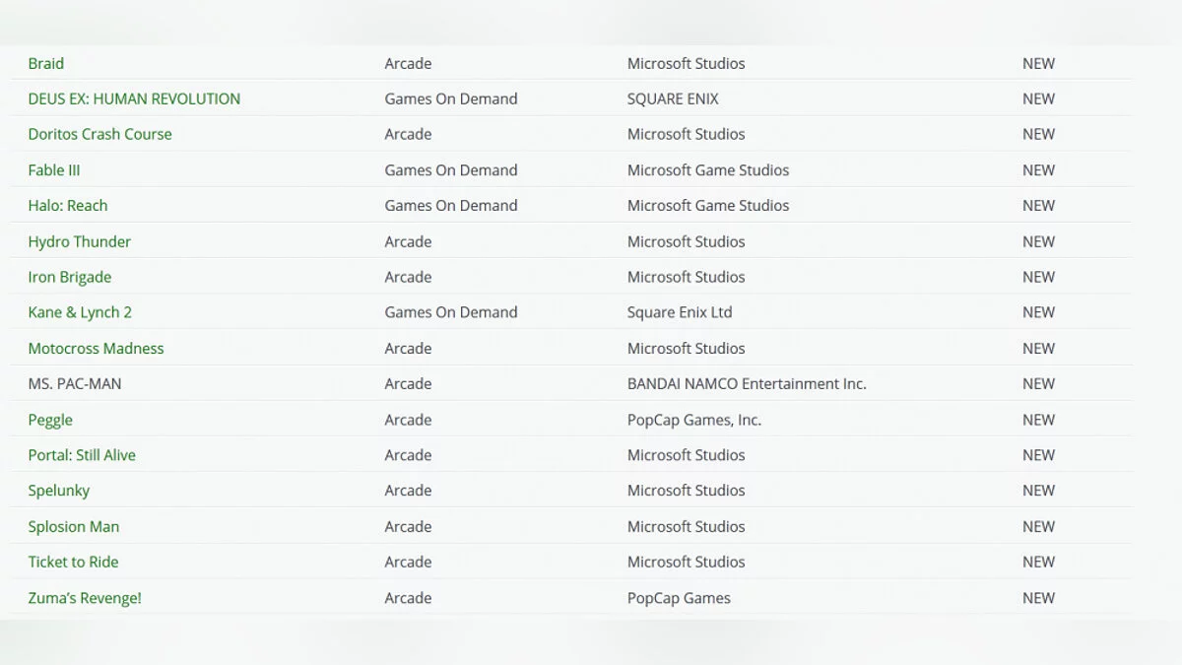Click the BANDAI NAMCO Entertainment Inc. publisher cell
Image resolution: width=1182 pixels, height=665 pixels.
point(747,384)
